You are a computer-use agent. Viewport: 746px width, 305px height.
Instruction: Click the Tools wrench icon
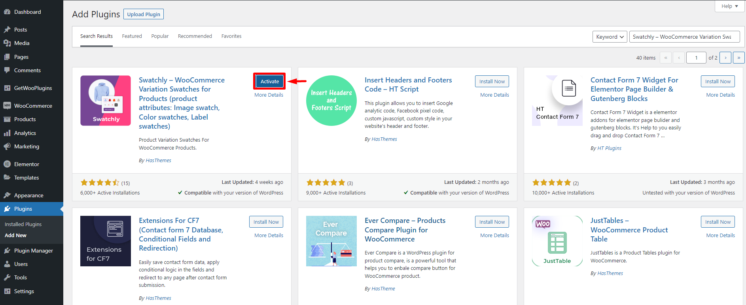click(x=7, y=277)
